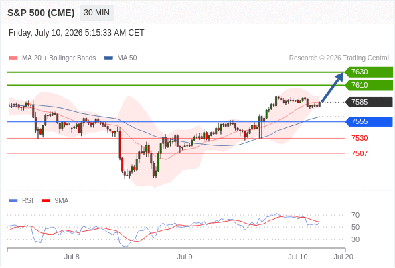395x268 pixels.
Task: Click the S&P 500 (CME) title
Action: 41,13
